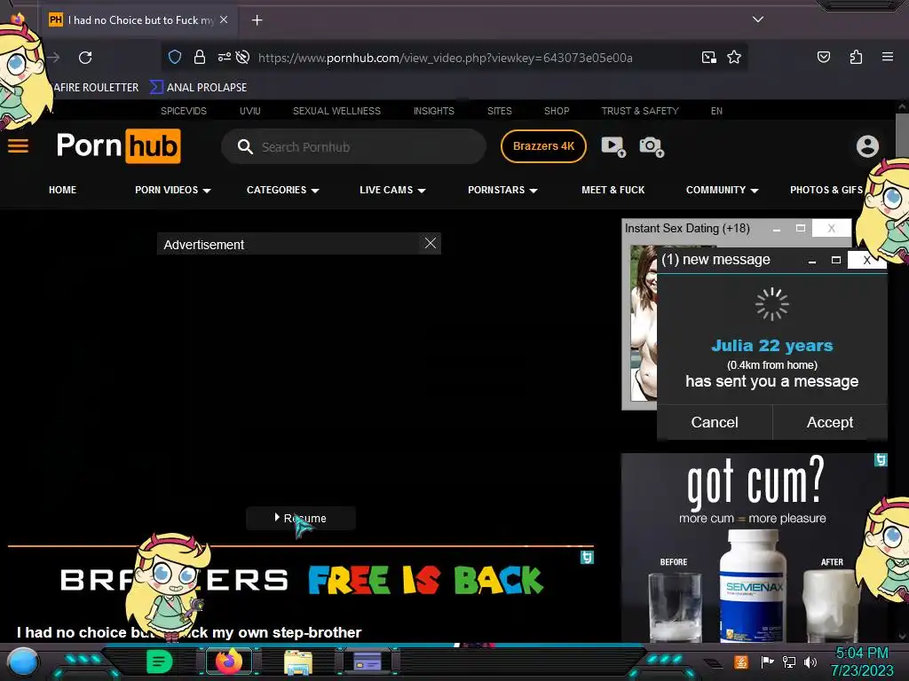The height and width of the screenshot is (681, 909).
Task: Click the Brazzers 4K button
Action: pyautogui.click(x=543, y=146)
